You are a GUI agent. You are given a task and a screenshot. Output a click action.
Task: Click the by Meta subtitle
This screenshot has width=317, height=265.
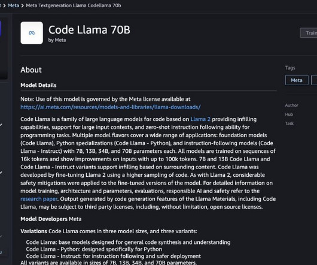(x=57, y=40)
